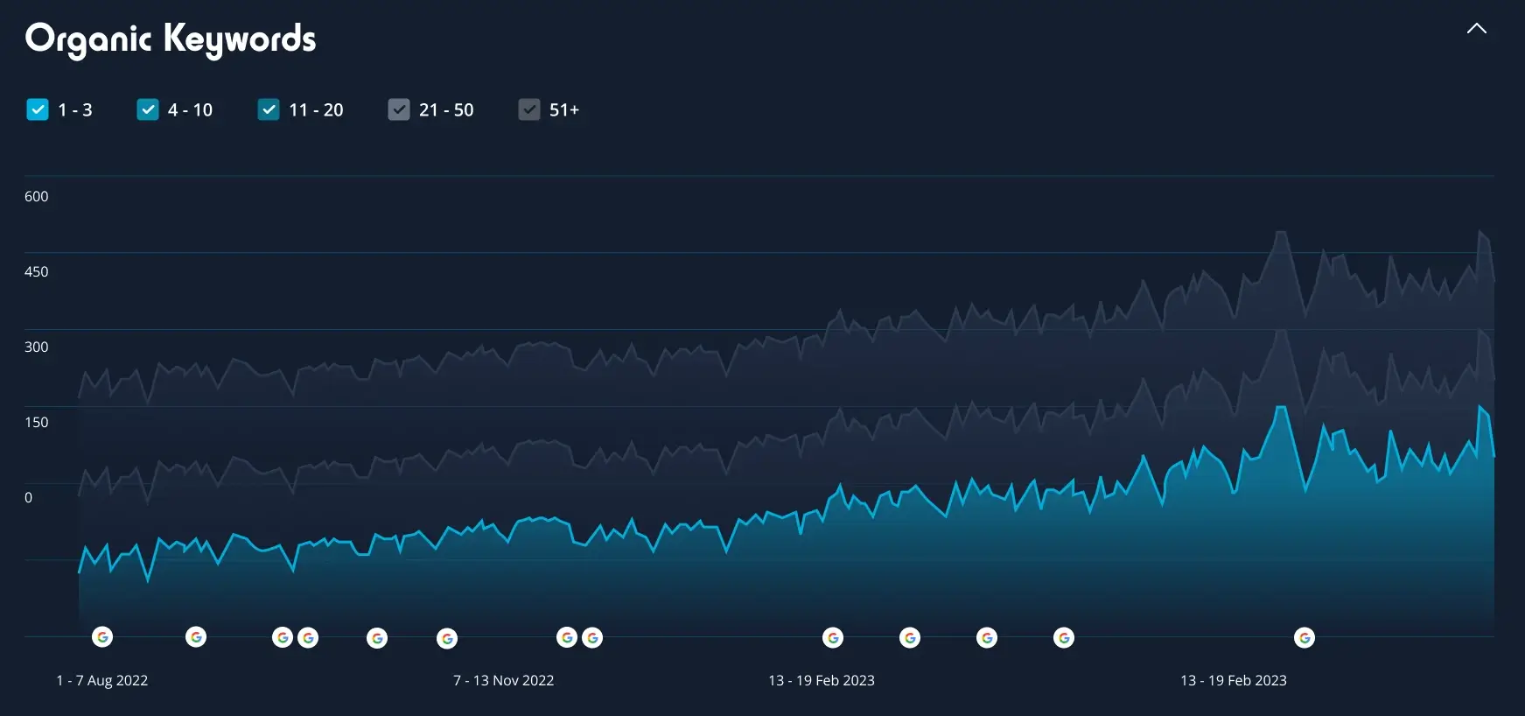Toggle the 4 - 10 ranking checkbox
This screenshot has width=1525, height=716.
(x=148, y=109)
